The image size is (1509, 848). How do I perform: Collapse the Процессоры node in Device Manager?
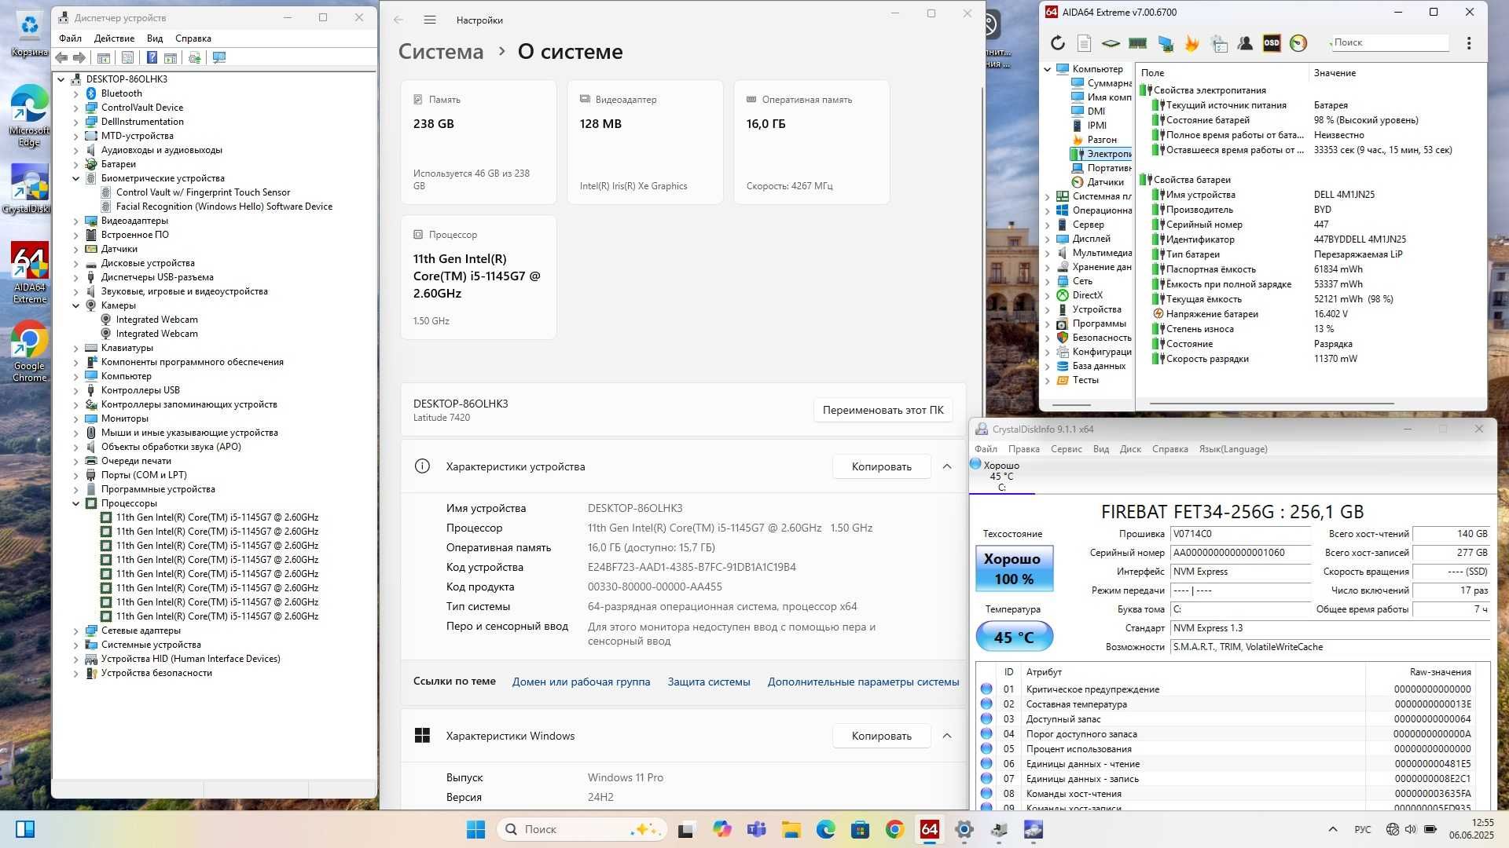point(76,503)
